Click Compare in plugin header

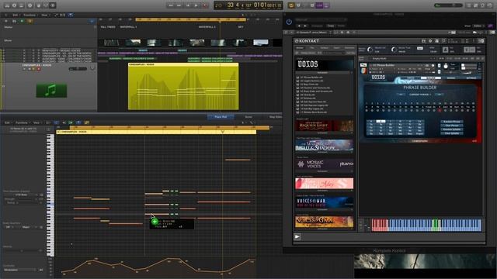pyautogui.click(x=317, y=26)
